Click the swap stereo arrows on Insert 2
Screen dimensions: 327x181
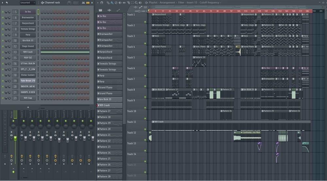point(30,135)
